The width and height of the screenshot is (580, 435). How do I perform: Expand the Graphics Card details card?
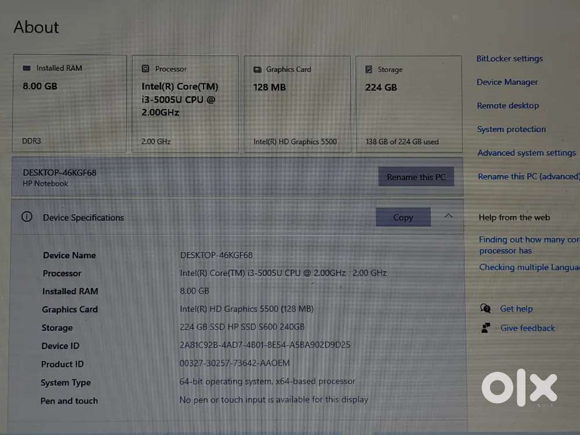297,103
